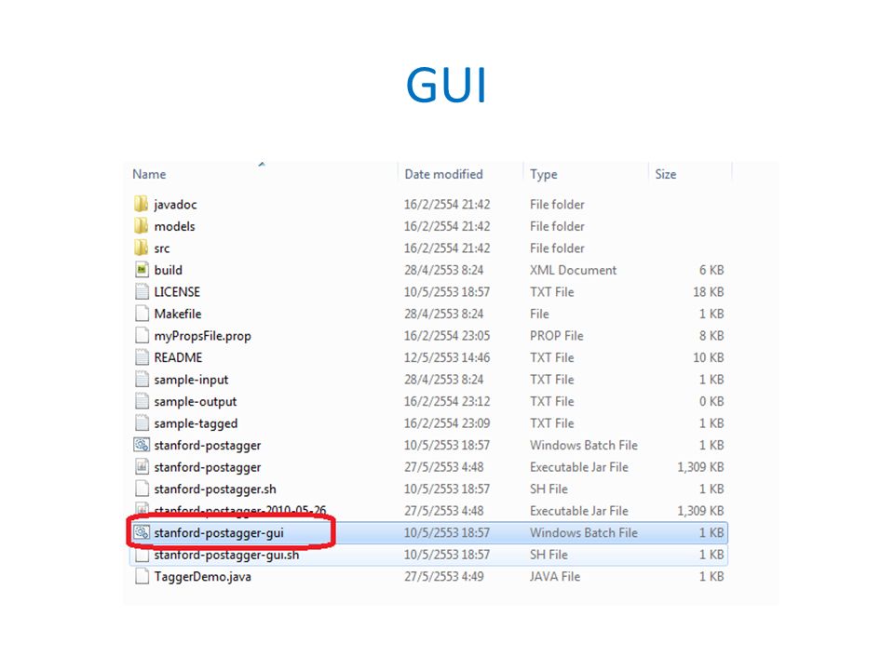Select the Makefile file name
Viewport: 894px width, 670px height.
pyautogui.click(x=177, y=314)
